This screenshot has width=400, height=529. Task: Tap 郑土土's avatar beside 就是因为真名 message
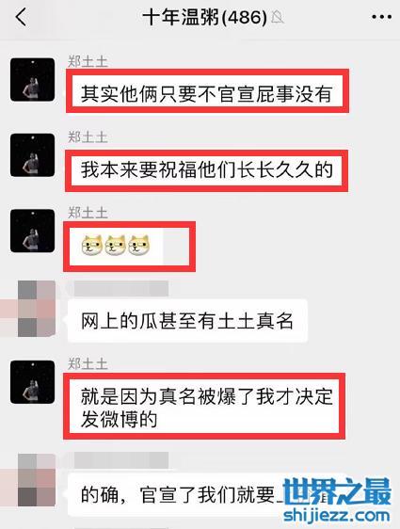pos(32,382)
